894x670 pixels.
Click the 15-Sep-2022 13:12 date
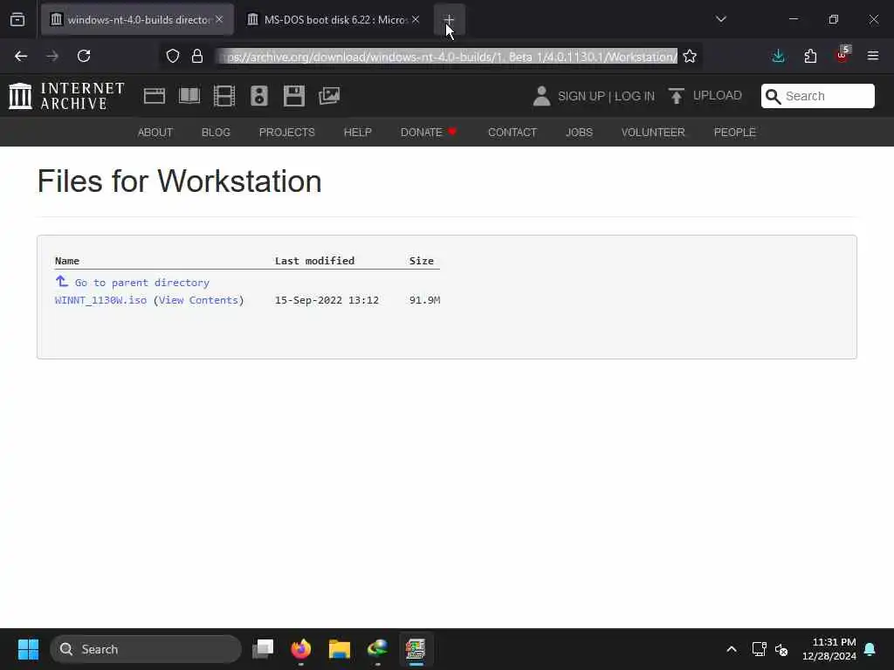(327, 300)
